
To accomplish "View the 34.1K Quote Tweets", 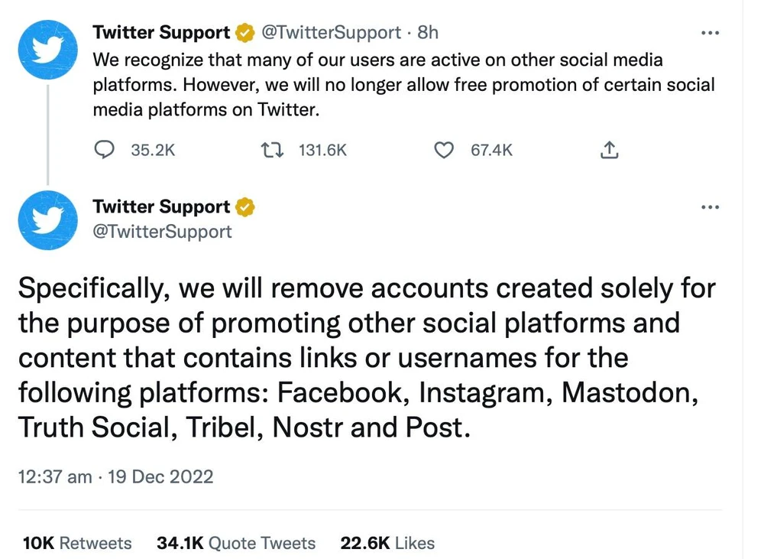I will click(x=235, y=543).
